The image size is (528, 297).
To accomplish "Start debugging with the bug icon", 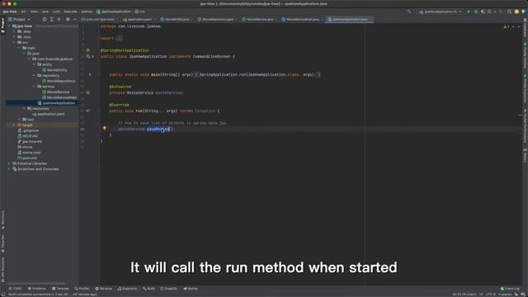I will point(476,12).
